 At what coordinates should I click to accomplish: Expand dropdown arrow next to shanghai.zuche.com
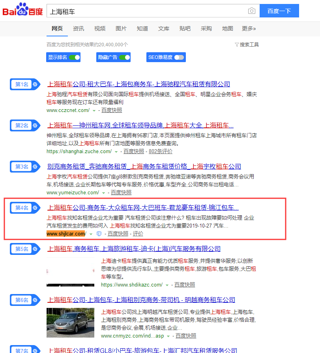pyautogui.click(x=116, y=152)
